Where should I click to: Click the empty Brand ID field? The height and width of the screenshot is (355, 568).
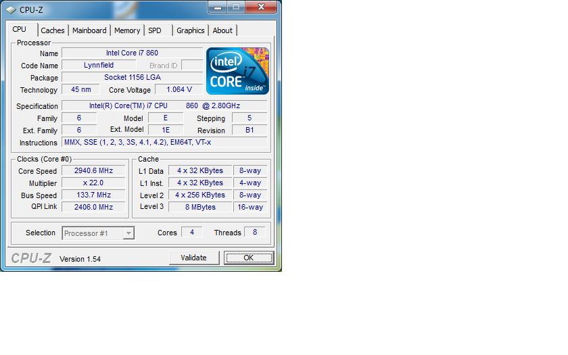coord(192,65)
